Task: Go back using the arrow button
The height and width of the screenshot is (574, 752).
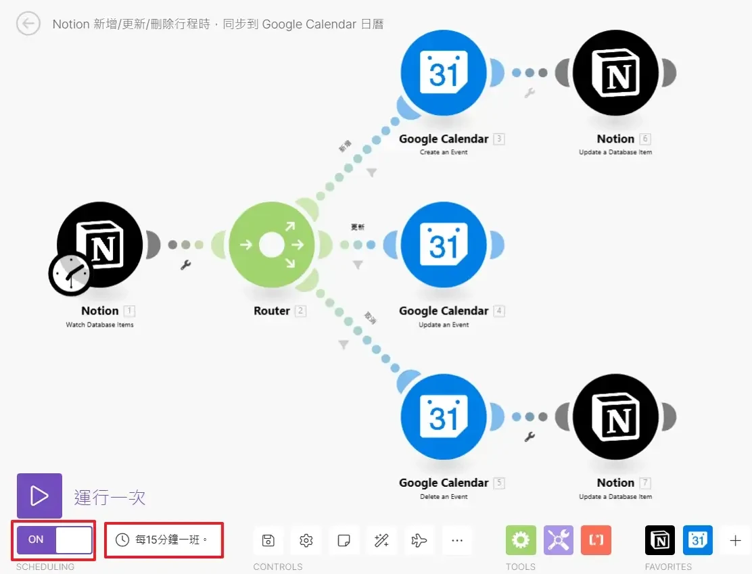Action: [28, 24]
